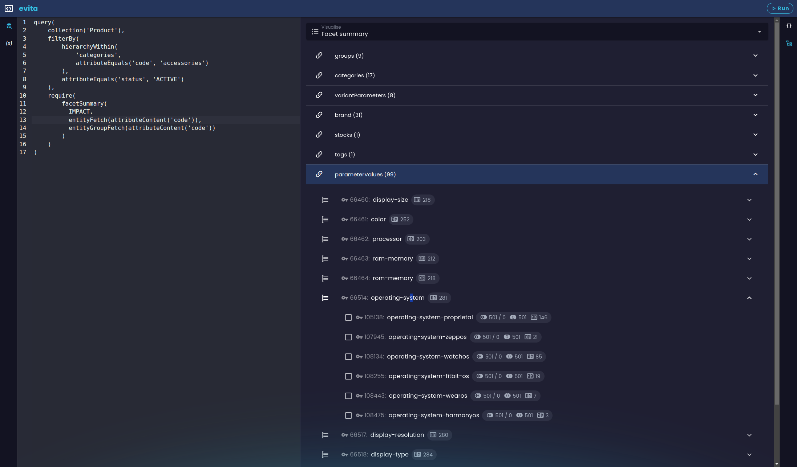
Task: Open the Visualise Facet summary dropdown
Action: (759, 32)
